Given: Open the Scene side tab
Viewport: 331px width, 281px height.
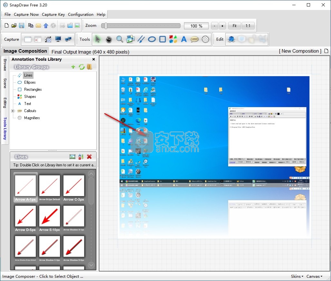Looking at the screenshot, I should pyautogui.click(x=5, y=83).
